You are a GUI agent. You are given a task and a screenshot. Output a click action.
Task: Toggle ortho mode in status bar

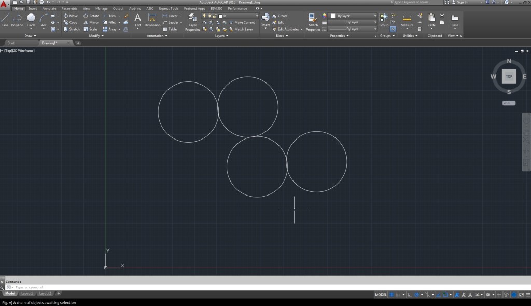[x=409, y=295]
